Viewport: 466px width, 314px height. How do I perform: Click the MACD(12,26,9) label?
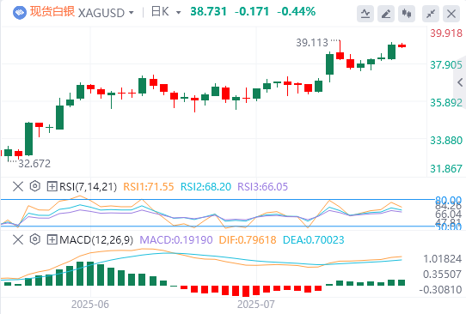pyautogui.click(x=96, y=240)
